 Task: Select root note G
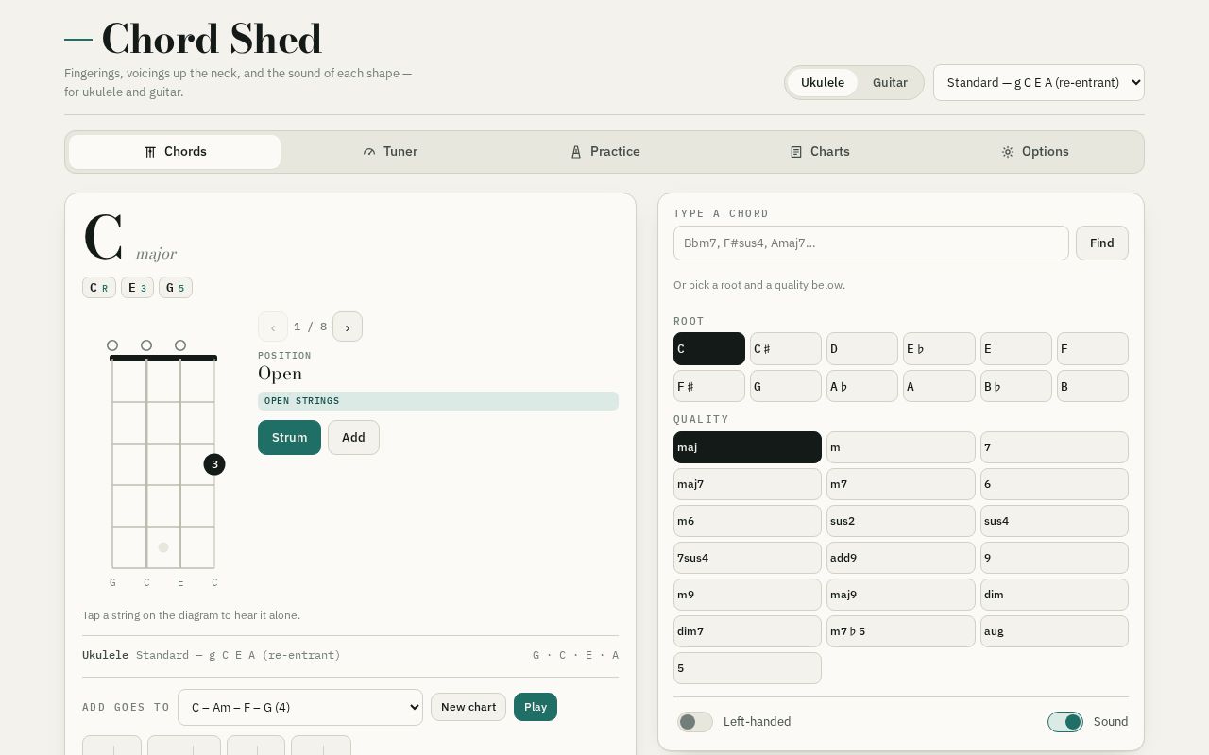(786, 386)
